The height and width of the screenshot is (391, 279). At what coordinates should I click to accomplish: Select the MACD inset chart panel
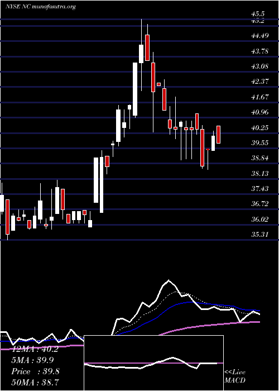click(x=153, y=363)
